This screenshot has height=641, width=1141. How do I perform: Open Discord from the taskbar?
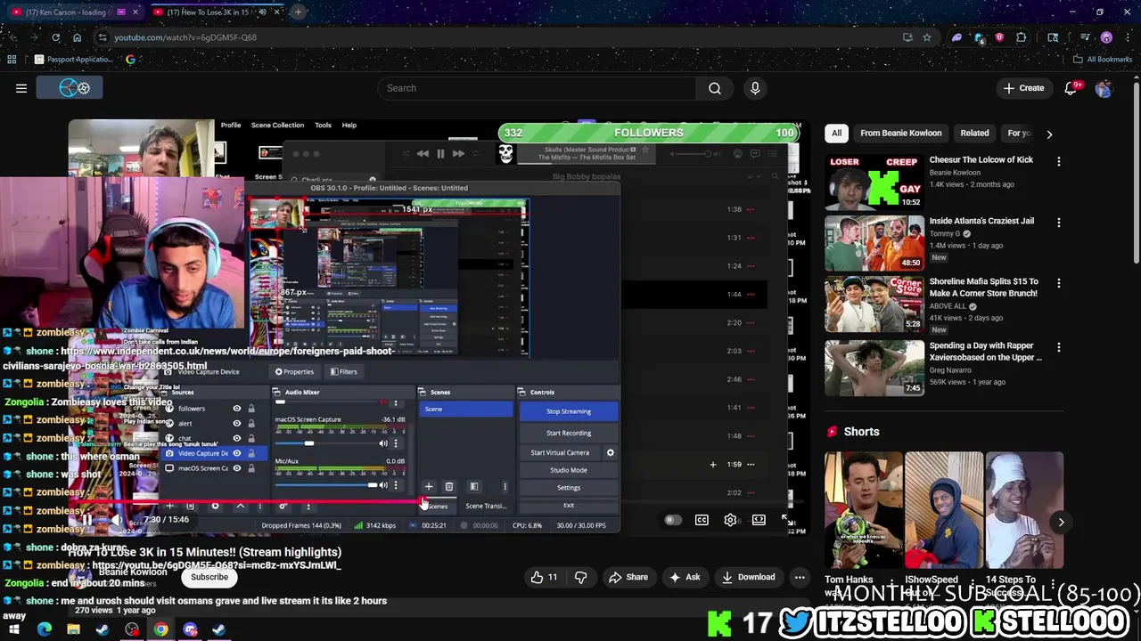pos(190,629)
